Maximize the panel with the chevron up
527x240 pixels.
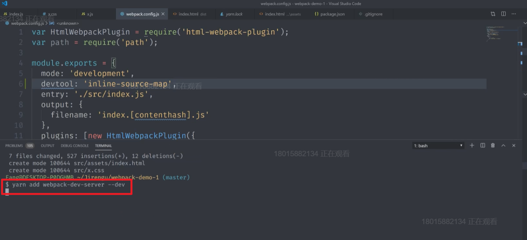[503, 145]
